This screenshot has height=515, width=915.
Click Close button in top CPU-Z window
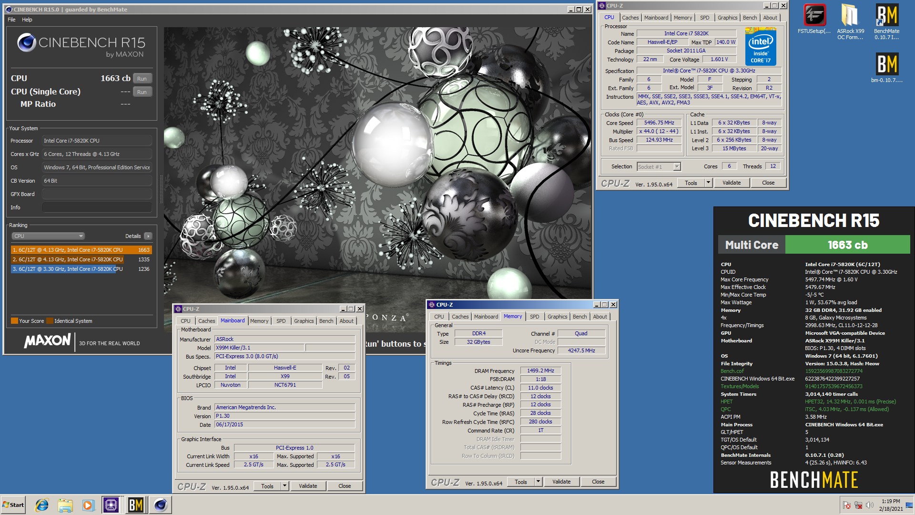coord(768,183)
